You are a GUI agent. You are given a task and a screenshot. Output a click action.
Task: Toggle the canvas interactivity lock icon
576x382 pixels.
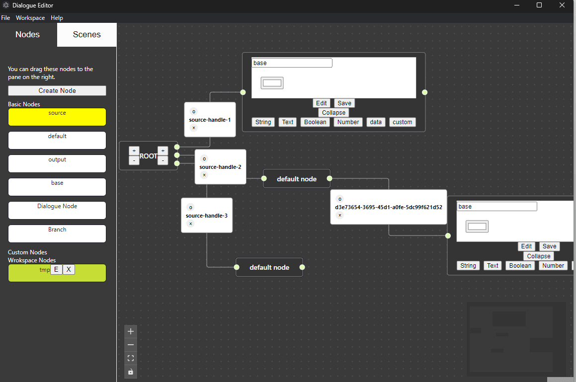[131, 372]
